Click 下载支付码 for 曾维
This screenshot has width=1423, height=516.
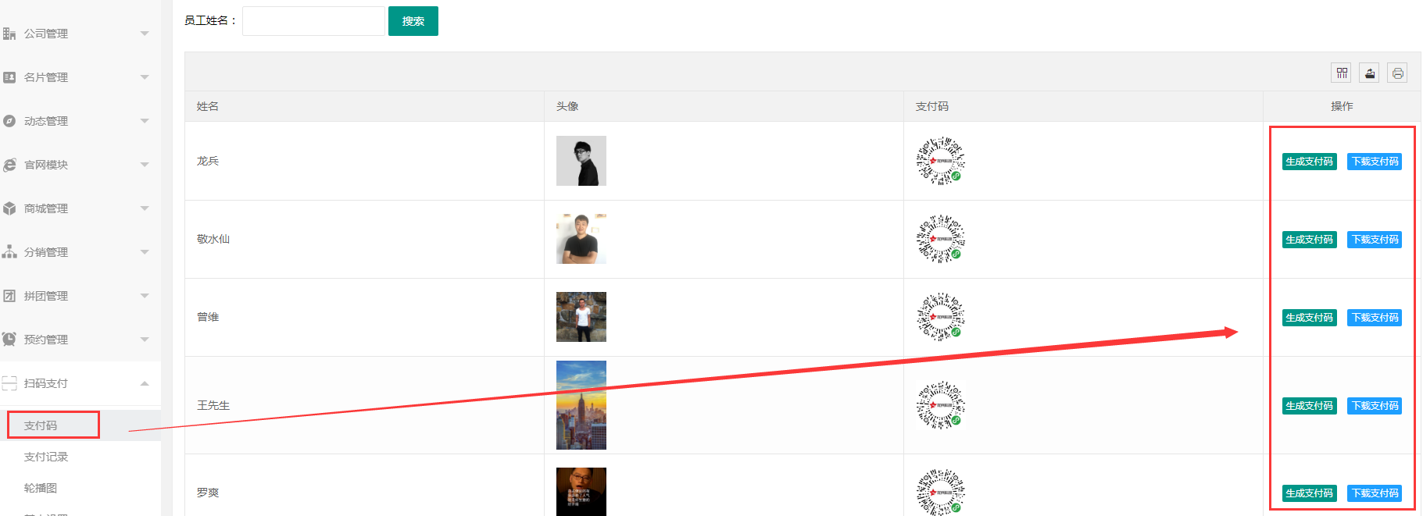1375,318
